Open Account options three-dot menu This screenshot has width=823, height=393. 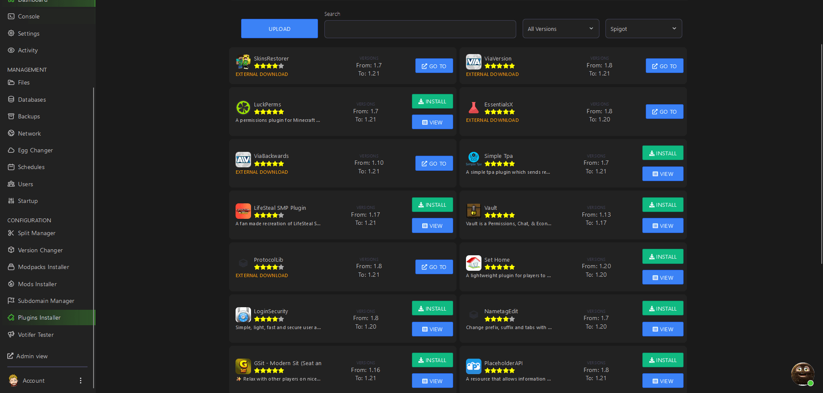coord(81,381)
